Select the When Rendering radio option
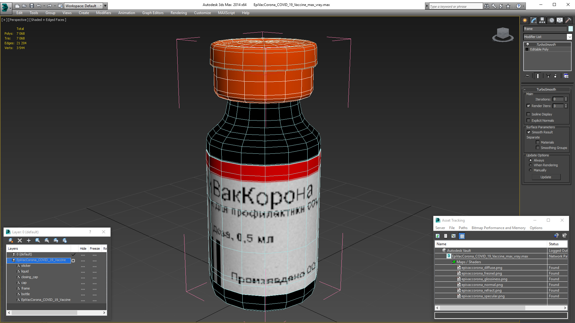575x323 pixels. point(531,165)
